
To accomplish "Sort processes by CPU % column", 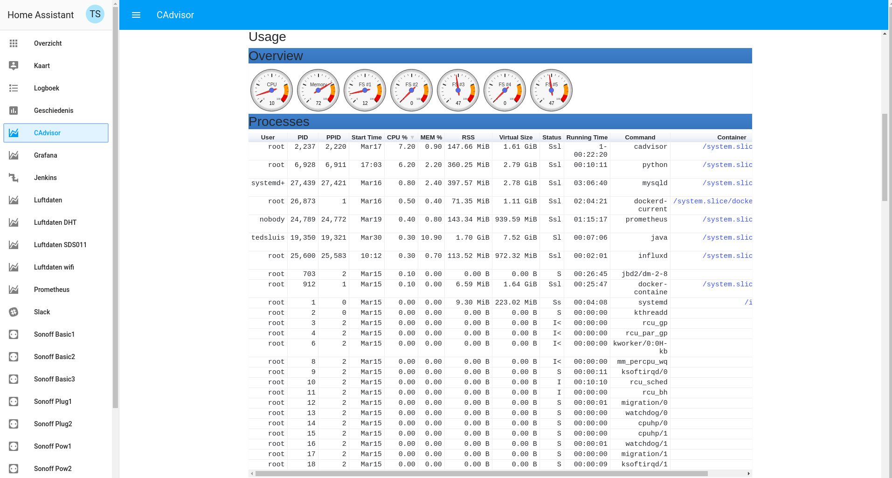I will click(401, 137).
